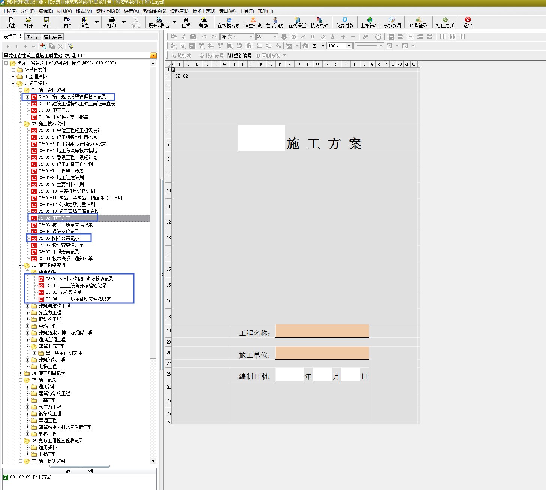Screen dimensions: 546x490
Task: Open the 编辑(E) menu
Action: coord(46,11)
